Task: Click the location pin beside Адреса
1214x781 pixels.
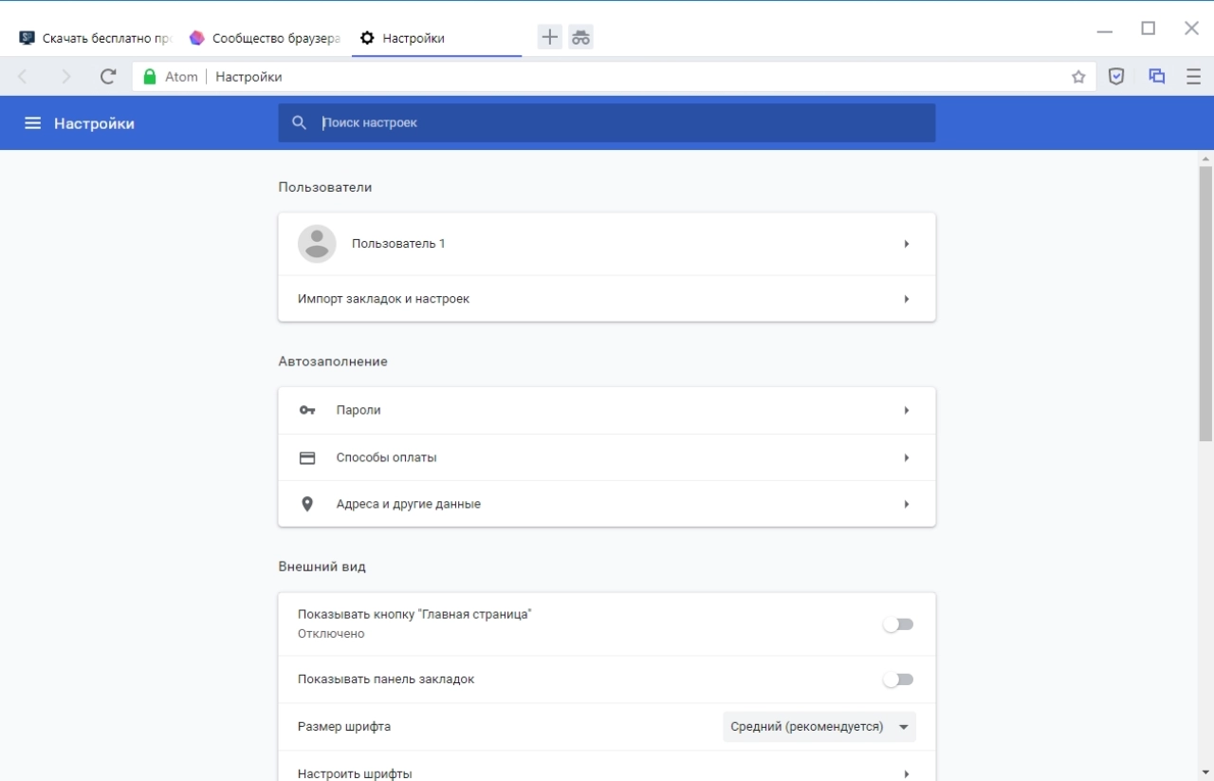Action: 307,504
